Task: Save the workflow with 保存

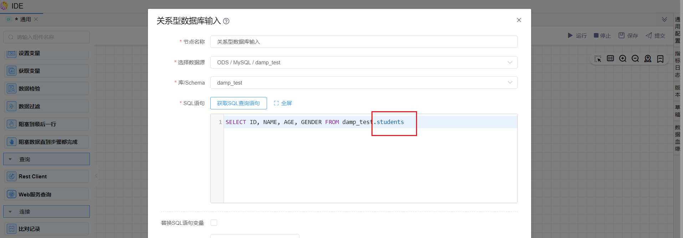Action: point(628,36)
